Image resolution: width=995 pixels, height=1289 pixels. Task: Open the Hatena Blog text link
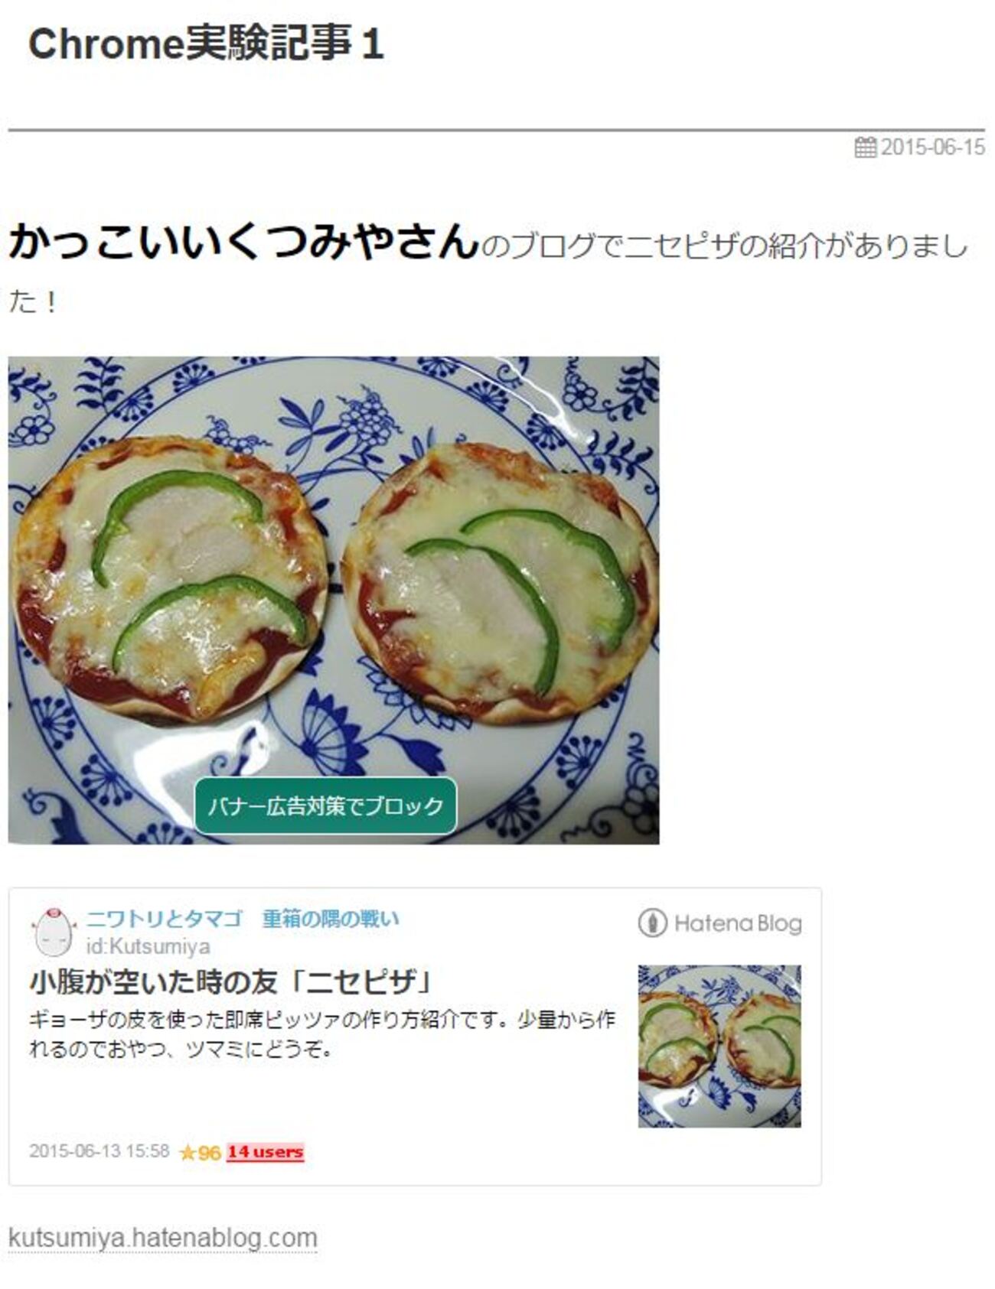click(738, 923)
